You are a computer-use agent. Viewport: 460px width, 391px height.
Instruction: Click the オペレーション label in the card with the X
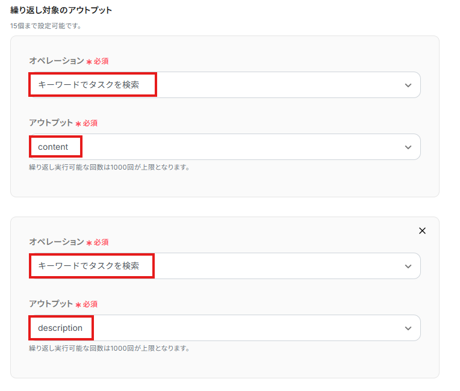point(57,242)
